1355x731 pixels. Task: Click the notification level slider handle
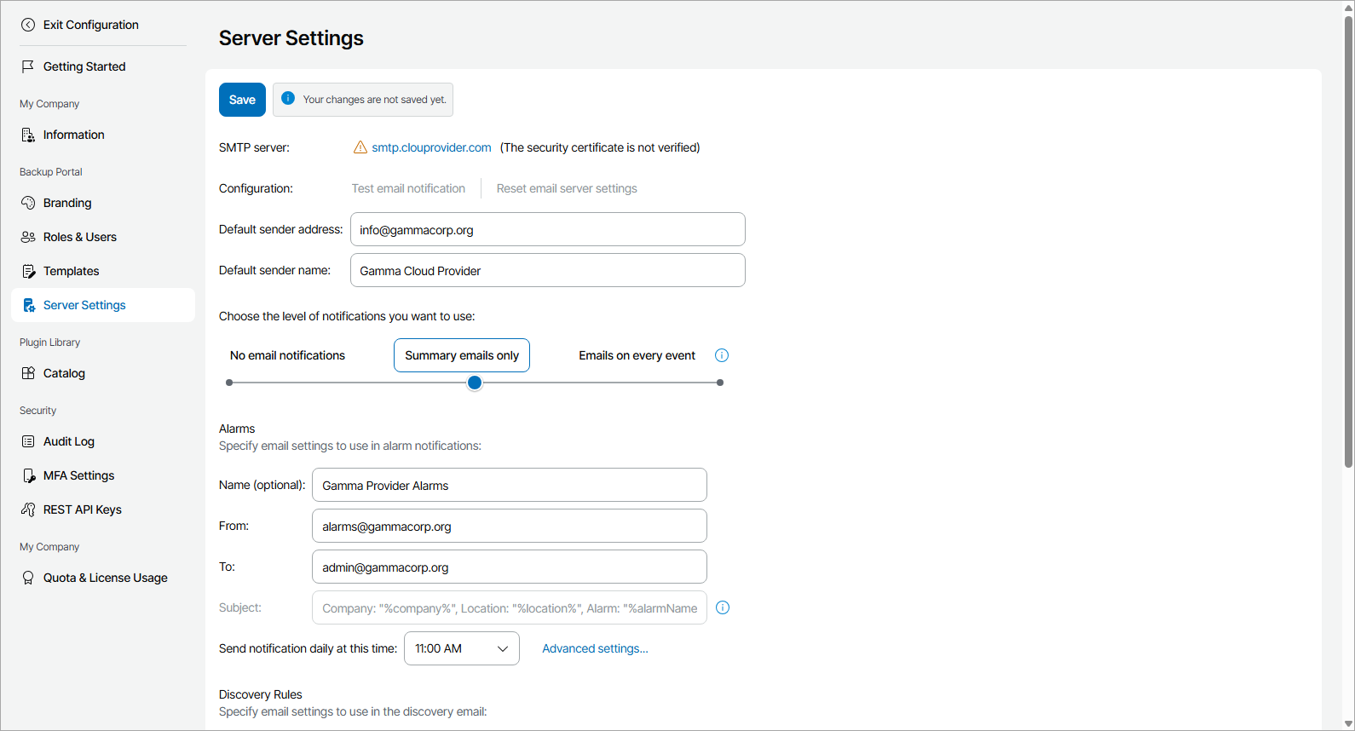pos(475,383)
